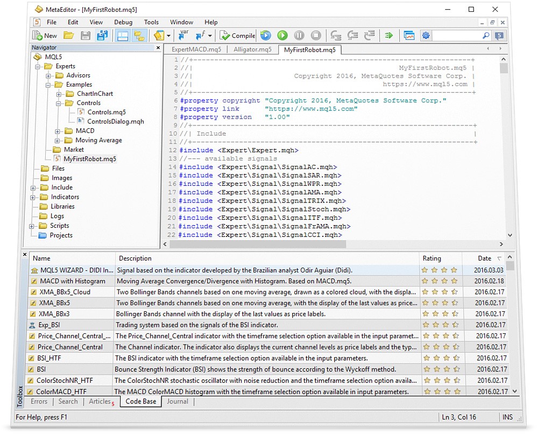537x434 pixels.
Task: Toggle the search results chart icon
Action: pyautogui.click(x=409, y=35)
